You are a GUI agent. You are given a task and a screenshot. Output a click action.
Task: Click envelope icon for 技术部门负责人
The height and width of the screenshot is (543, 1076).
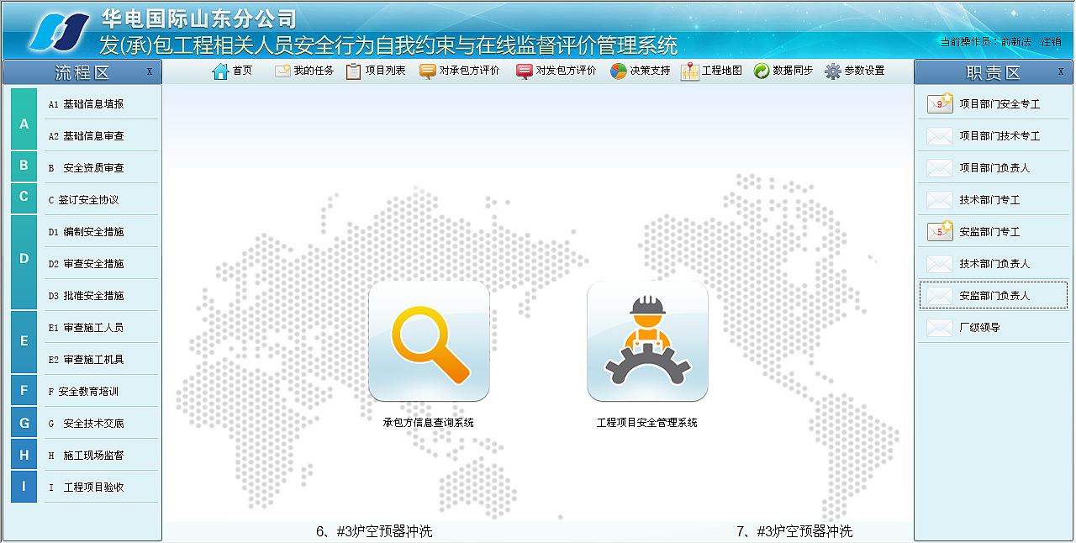(940, 264)
